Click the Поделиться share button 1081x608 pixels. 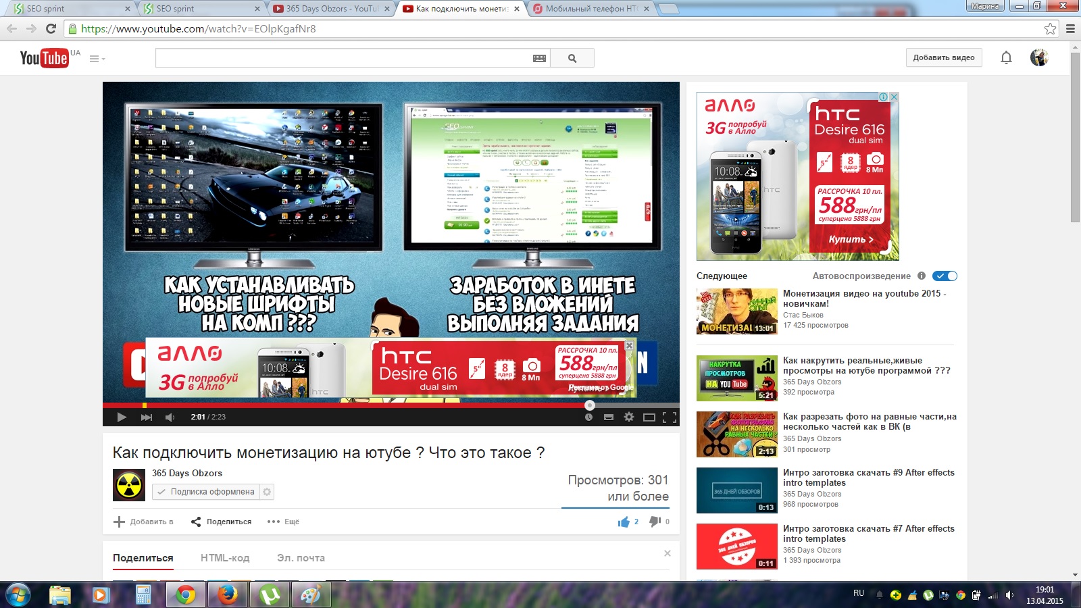pyautogui.click(x=221, y=522)
